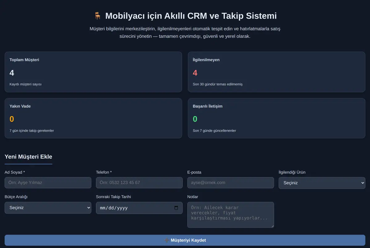The height and width of the screenshot is (248, 370).
Task: Click the İlgilenilmeyen card title
Action: point(206,60)
